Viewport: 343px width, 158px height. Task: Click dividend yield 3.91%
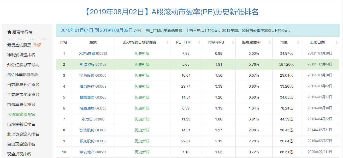click(x=254, y=119)
